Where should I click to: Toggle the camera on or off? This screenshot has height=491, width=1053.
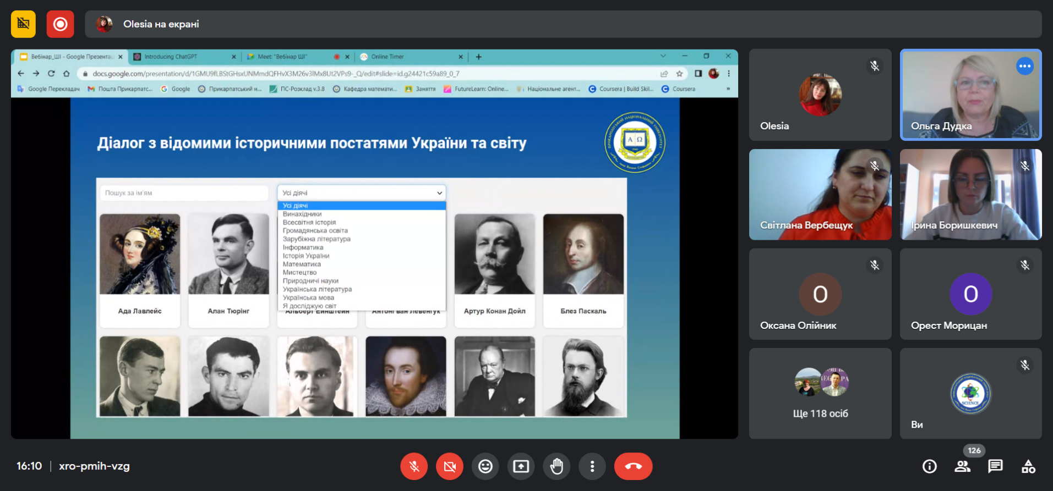tap(449, 466)
